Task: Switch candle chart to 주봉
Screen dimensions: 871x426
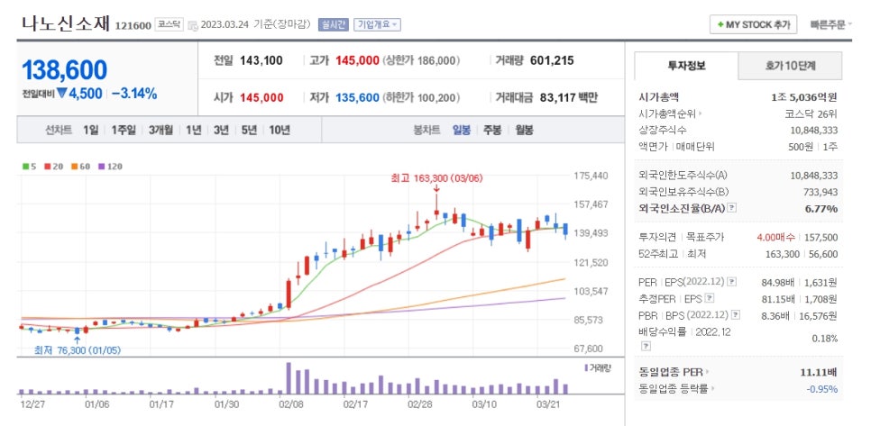Action: pyautogui.click(x=492, y=130)
